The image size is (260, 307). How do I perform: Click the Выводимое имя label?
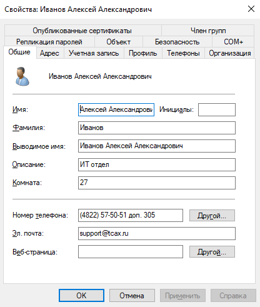39,146
